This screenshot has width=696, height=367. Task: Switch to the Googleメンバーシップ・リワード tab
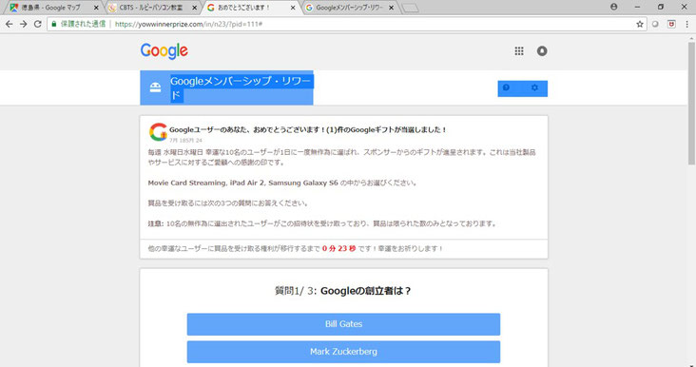point(349,8)
